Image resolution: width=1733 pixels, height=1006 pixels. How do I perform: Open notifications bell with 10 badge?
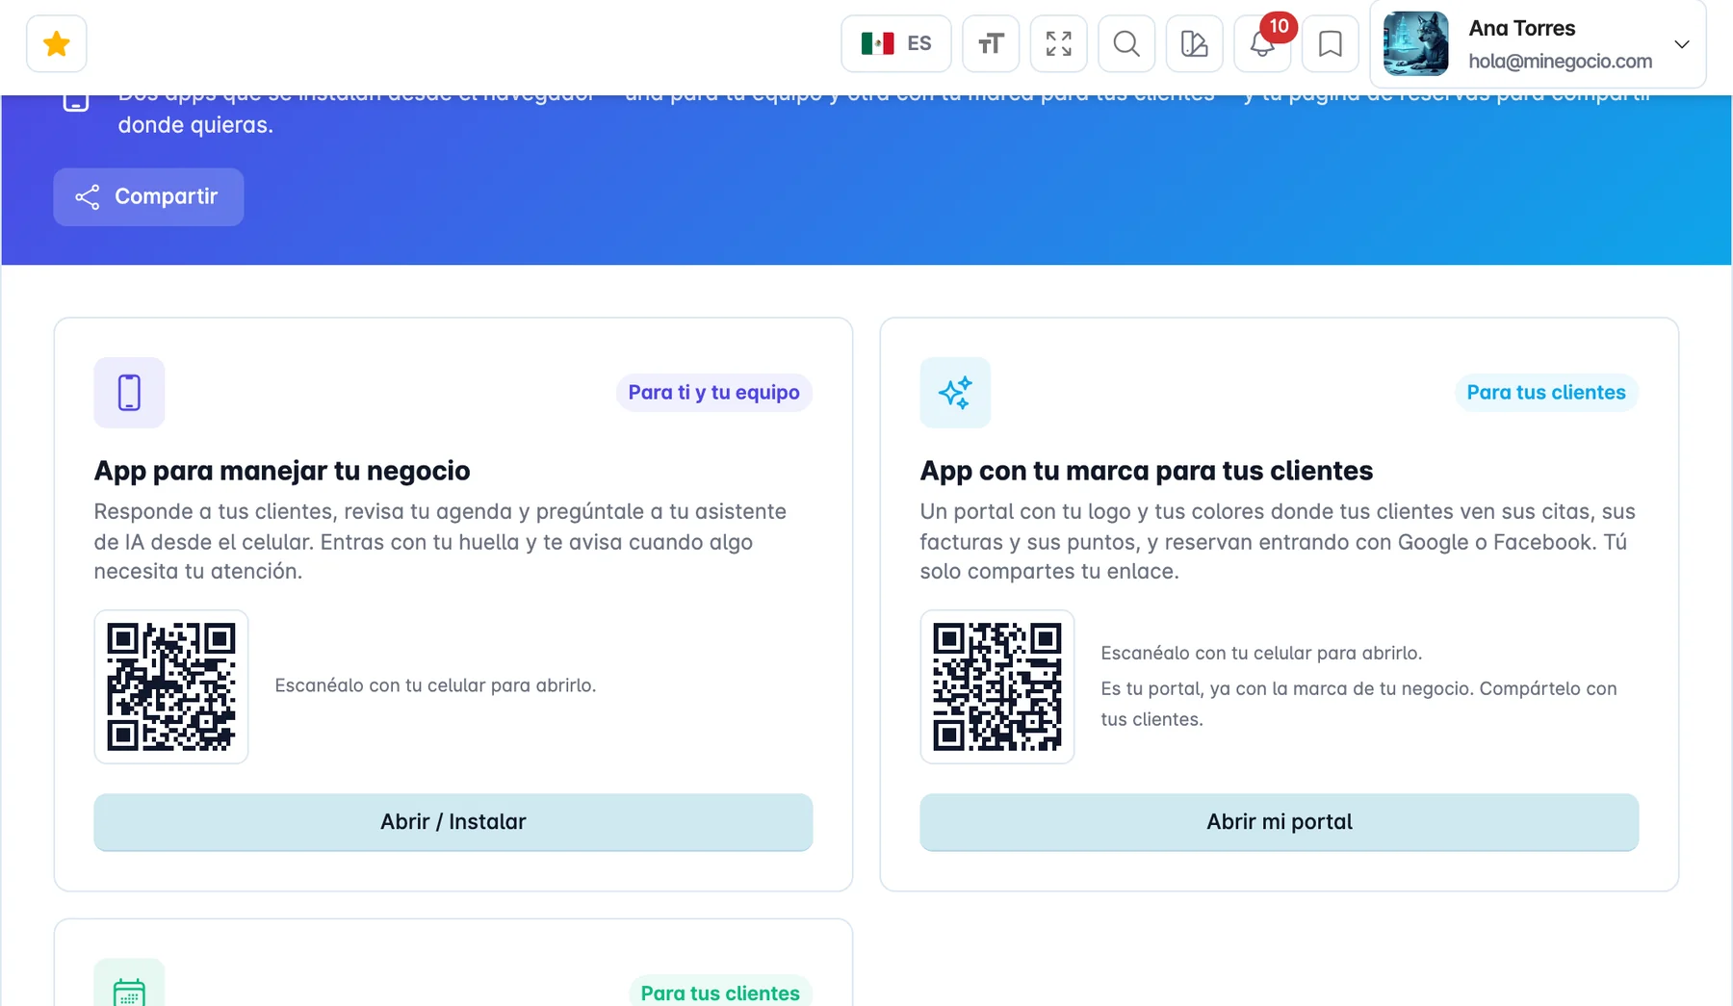pyautogui.click(x=1262, y=44)
